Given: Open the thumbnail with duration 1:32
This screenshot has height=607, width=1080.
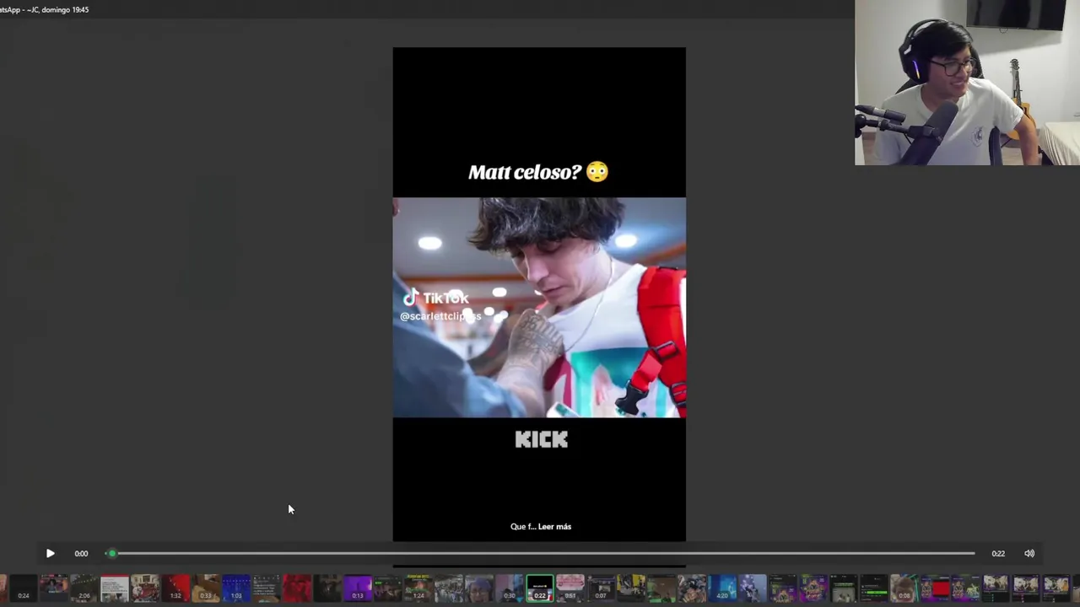Looking at the screenshot, I should tap(175, 588).
